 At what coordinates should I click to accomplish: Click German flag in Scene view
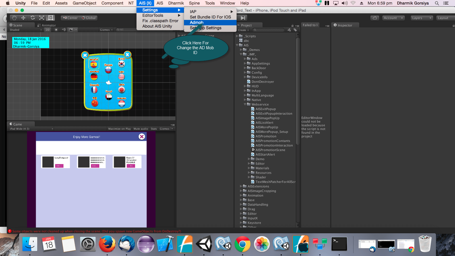click(94, 77)
